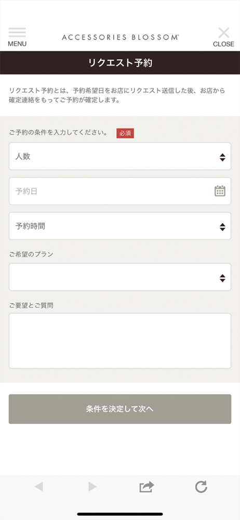Open the ご希望のプラン dropdown
This screenshot has height=520, width=240.
point(120,277)
